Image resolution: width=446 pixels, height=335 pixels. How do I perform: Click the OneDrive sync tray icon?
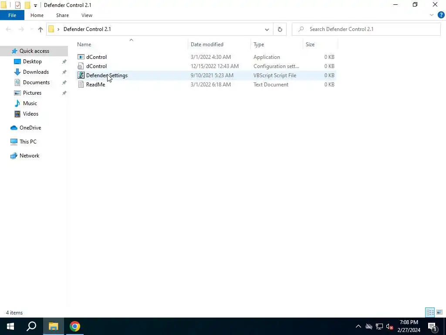click(x=369, y=326)
